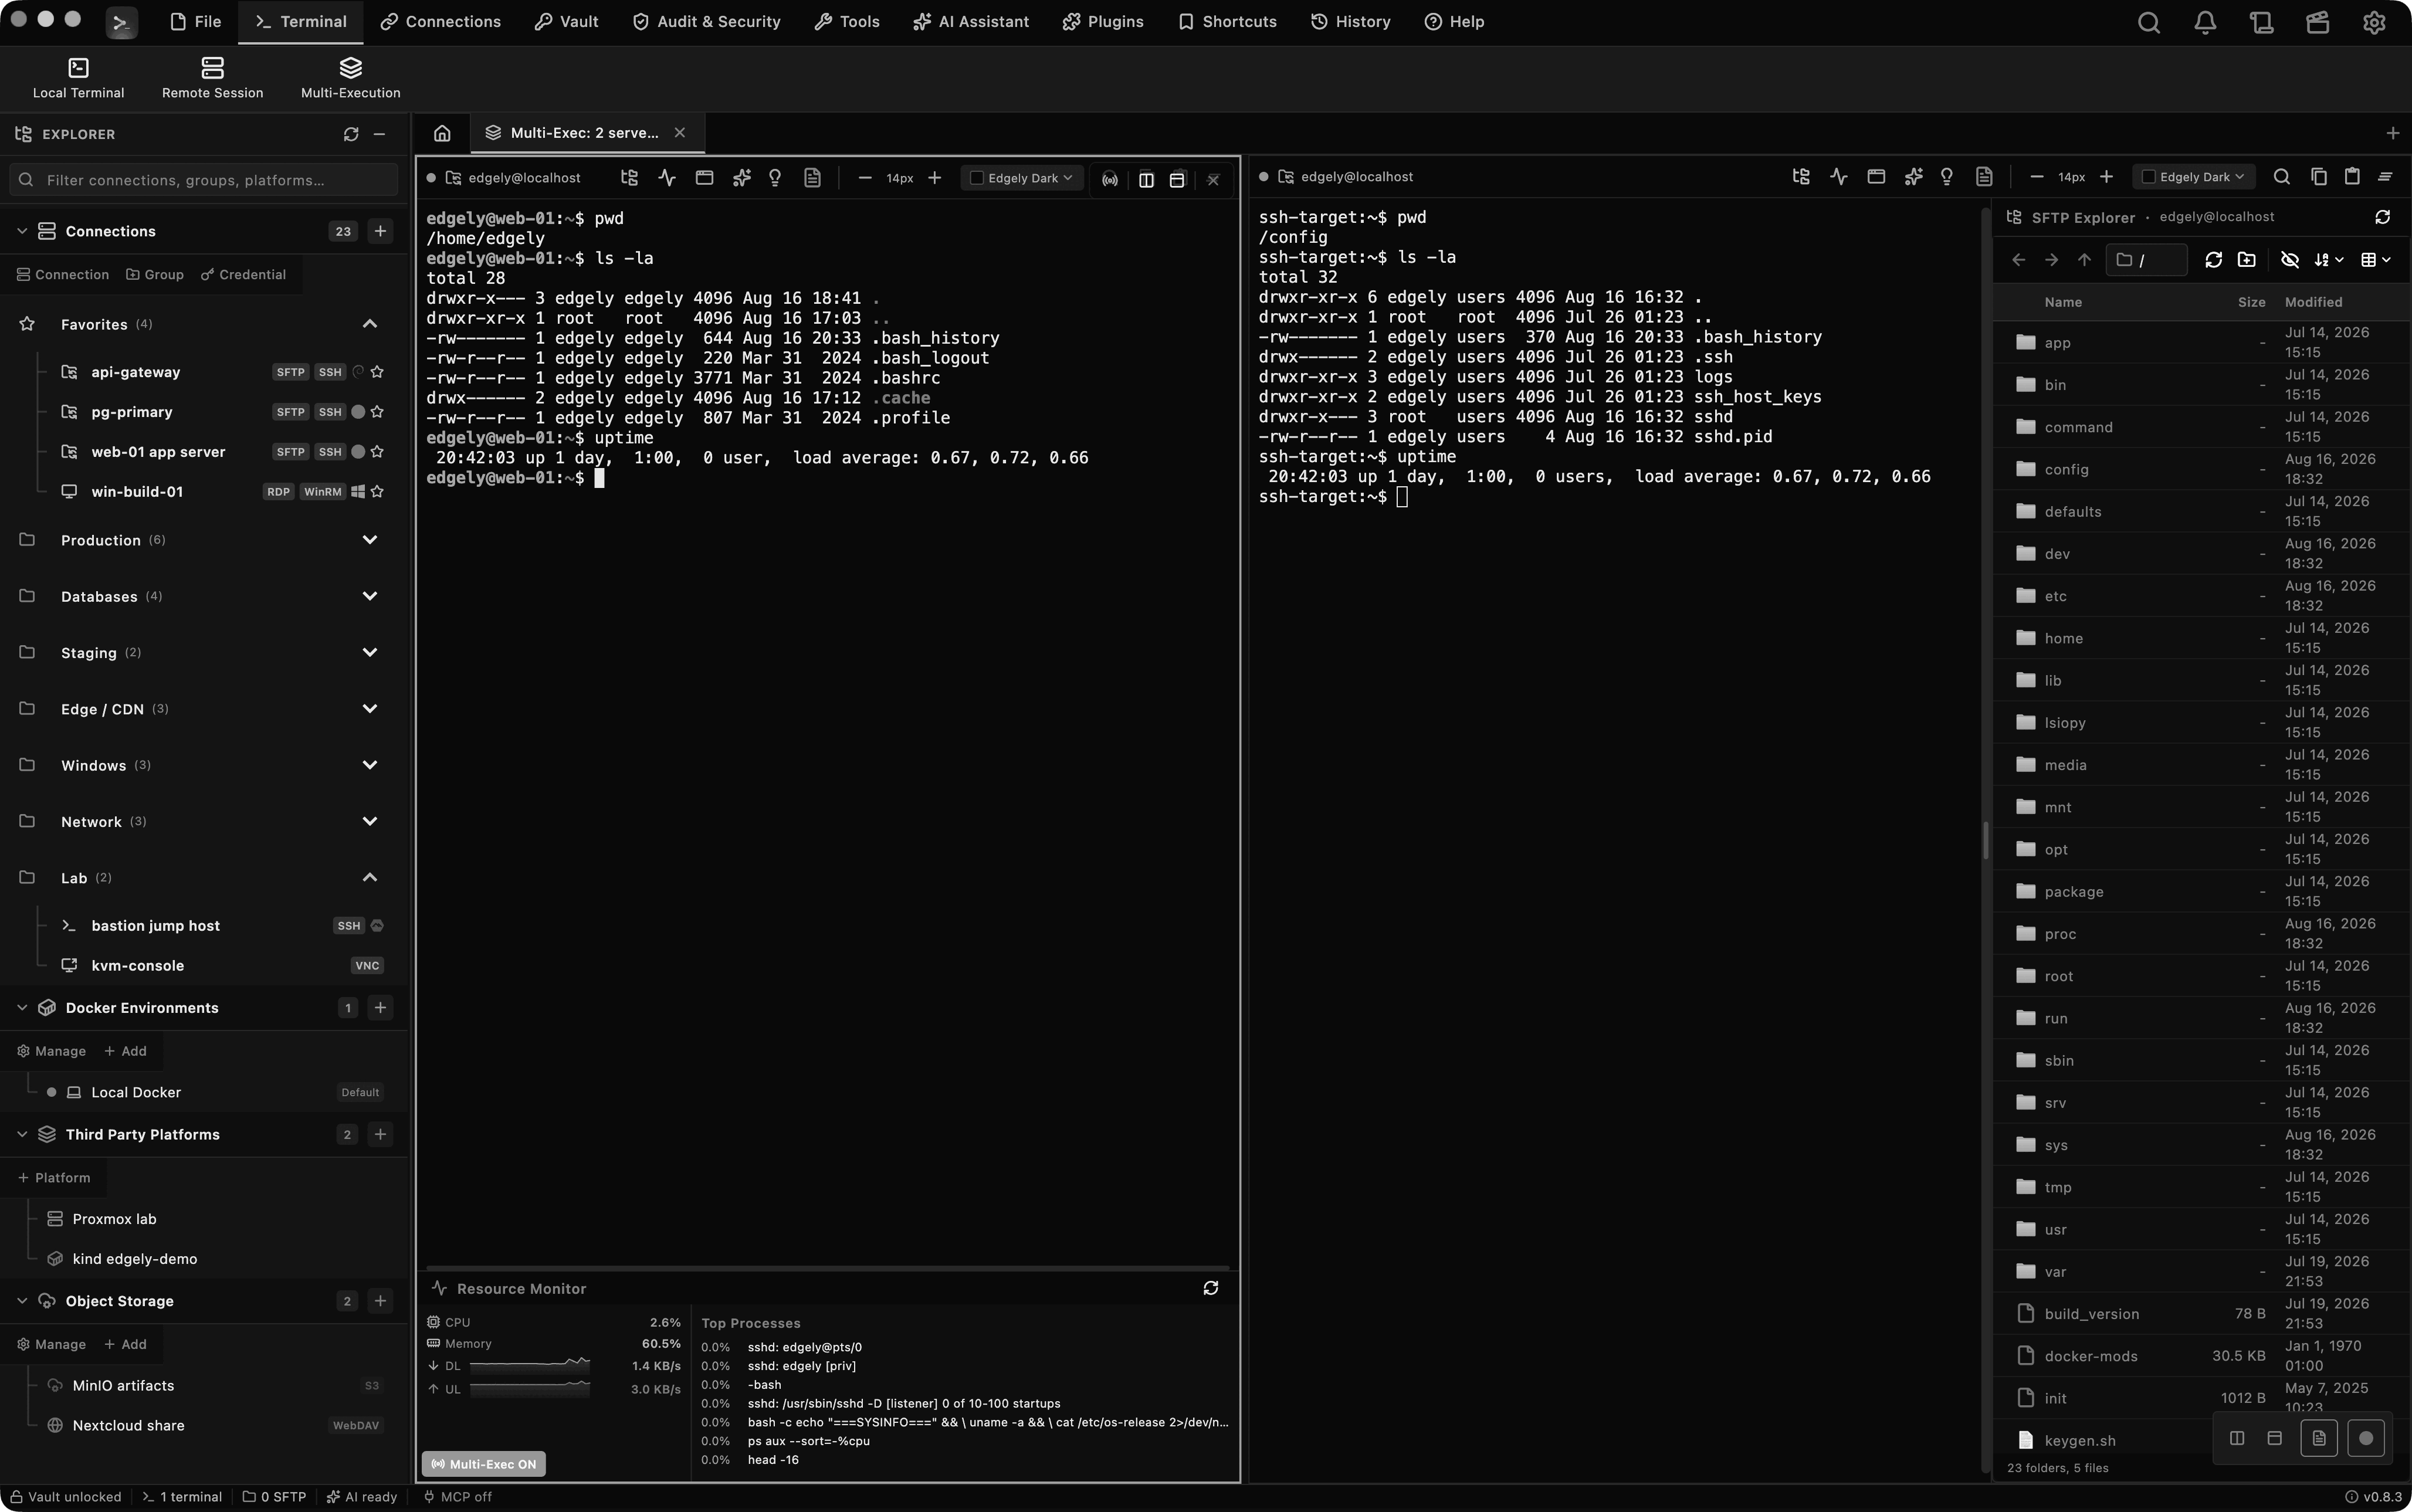Toggle Vault unlocked status
This screenshot has height=1512, width=2412.
click(x=66, y=1497)
